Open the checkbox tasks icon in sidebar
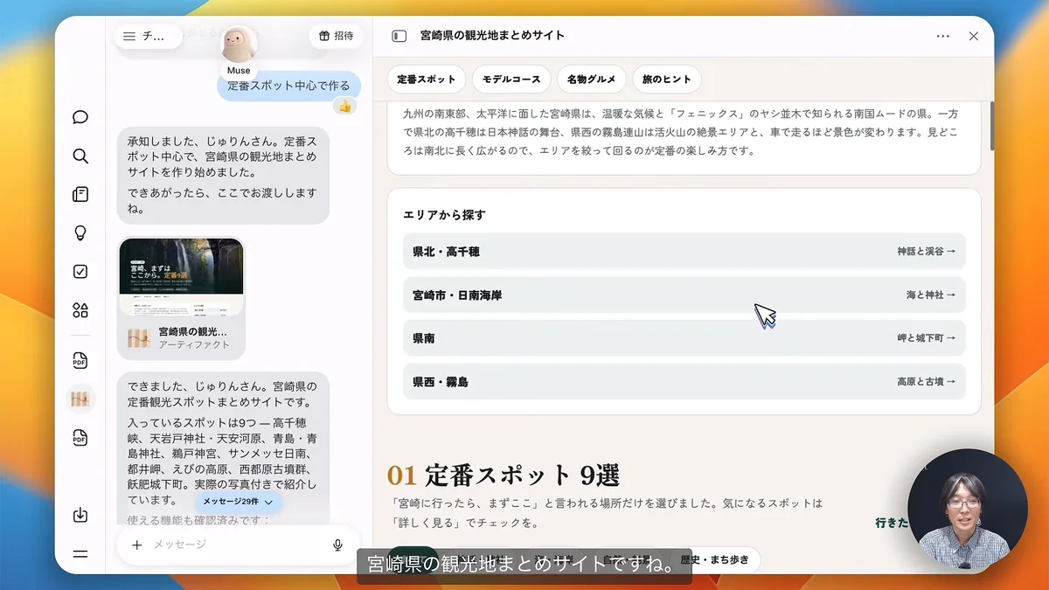Viewport: 1049px width, 590px height. tap(80, 272)
